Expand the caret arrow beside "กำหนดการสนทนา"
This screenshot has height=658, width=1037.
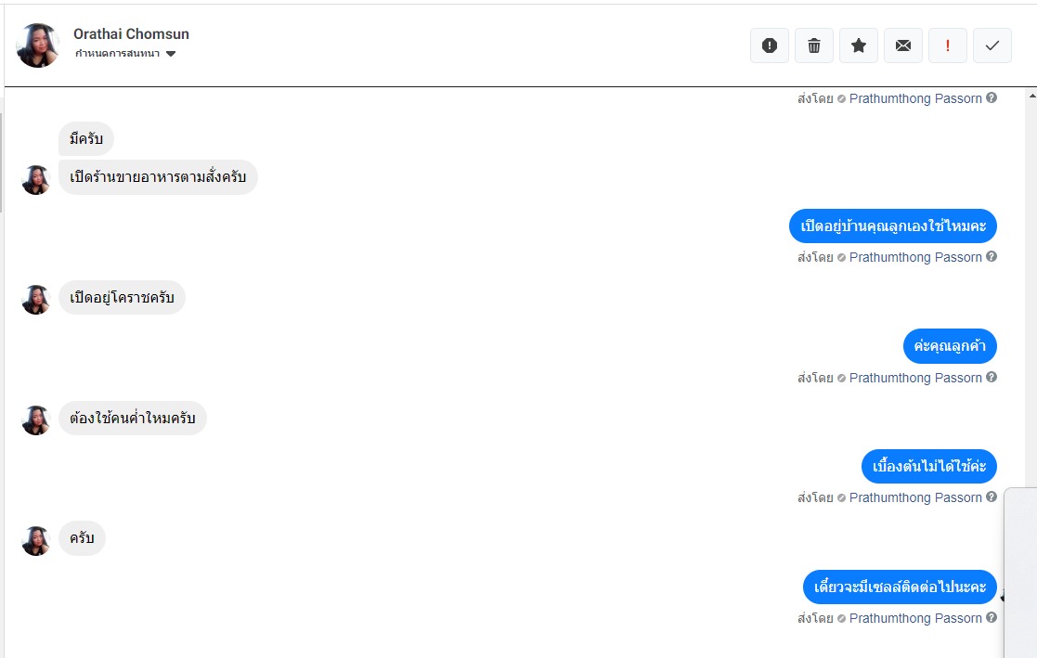click(x=171, y=54)
